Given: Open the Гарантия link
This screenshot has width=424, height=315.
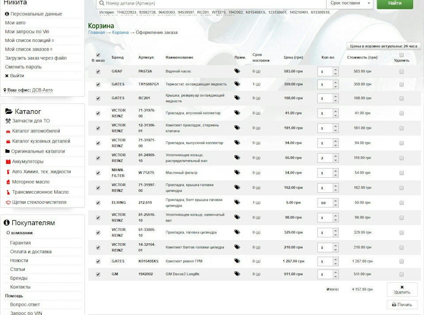Looking at the screenshot, I should click(x=20, y=243).
